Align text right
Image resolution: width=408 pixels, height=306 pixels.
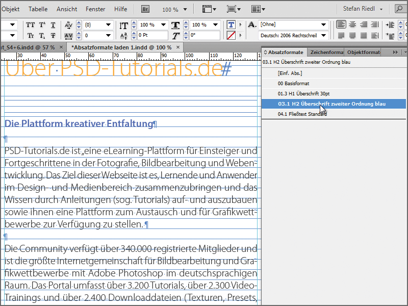click(x=364, y=24)
